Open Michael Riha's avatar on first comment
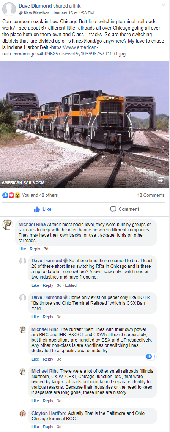170x432 pixels. pos(8,225)
